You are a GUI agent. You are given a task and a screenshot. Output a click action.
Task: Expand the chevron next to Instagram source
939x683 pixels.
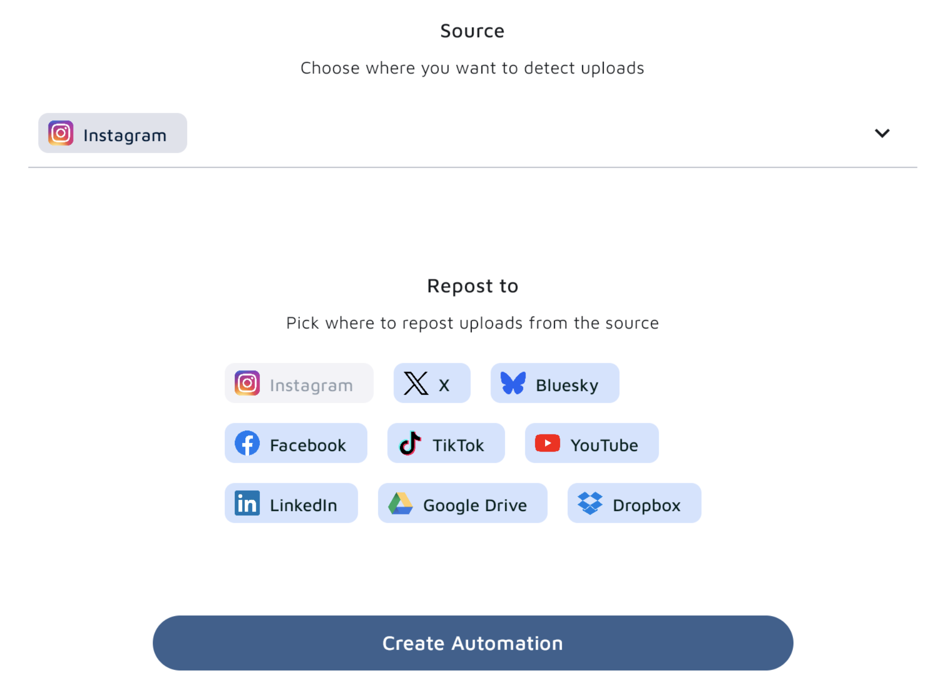pyautogui.click(x=882, y=133)
